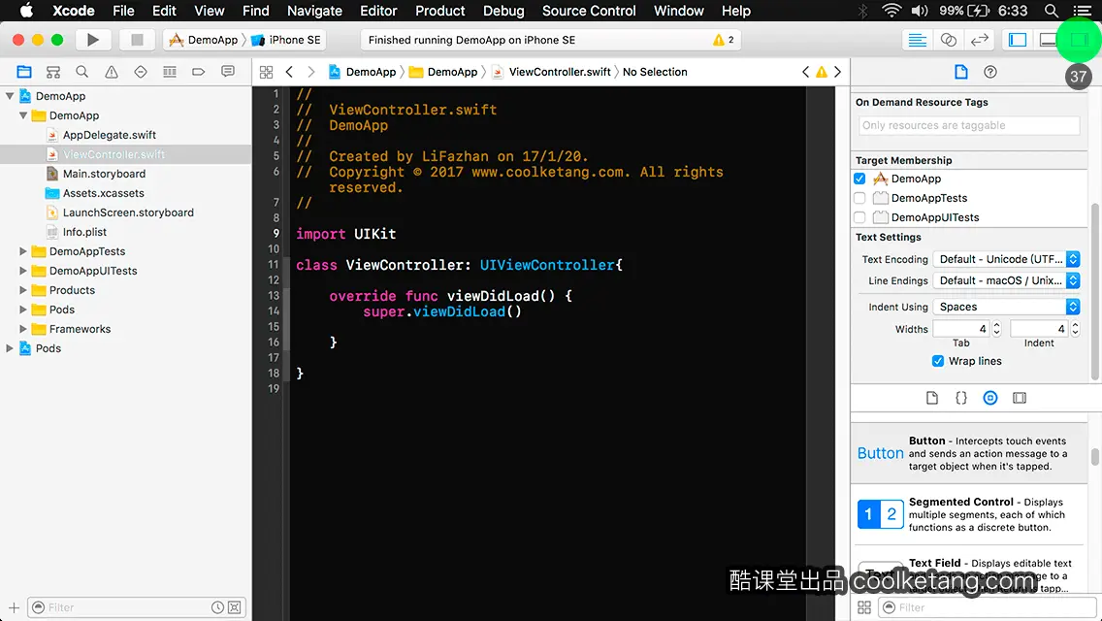Adjust the Indent width stepper

(1075, 329)
